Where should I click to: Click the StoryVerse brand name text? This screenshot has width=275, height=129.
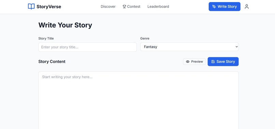pyautogui.click(x=49, y=7)
